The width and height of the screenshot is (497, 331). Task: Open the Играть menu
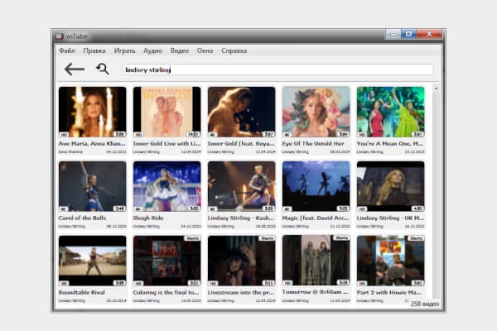pyautogui.click(x=124, y=50)
